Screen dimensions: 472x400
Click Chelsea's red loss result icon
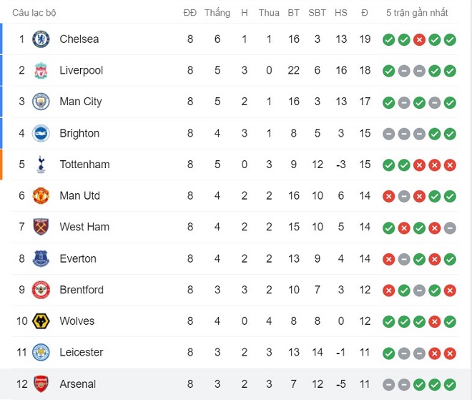point(419,39)
